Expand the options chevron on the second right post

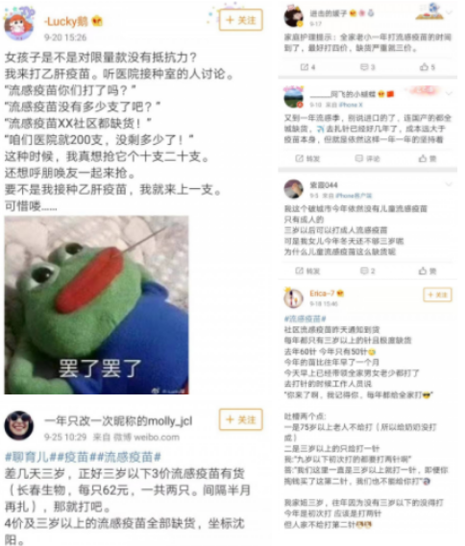449,93
